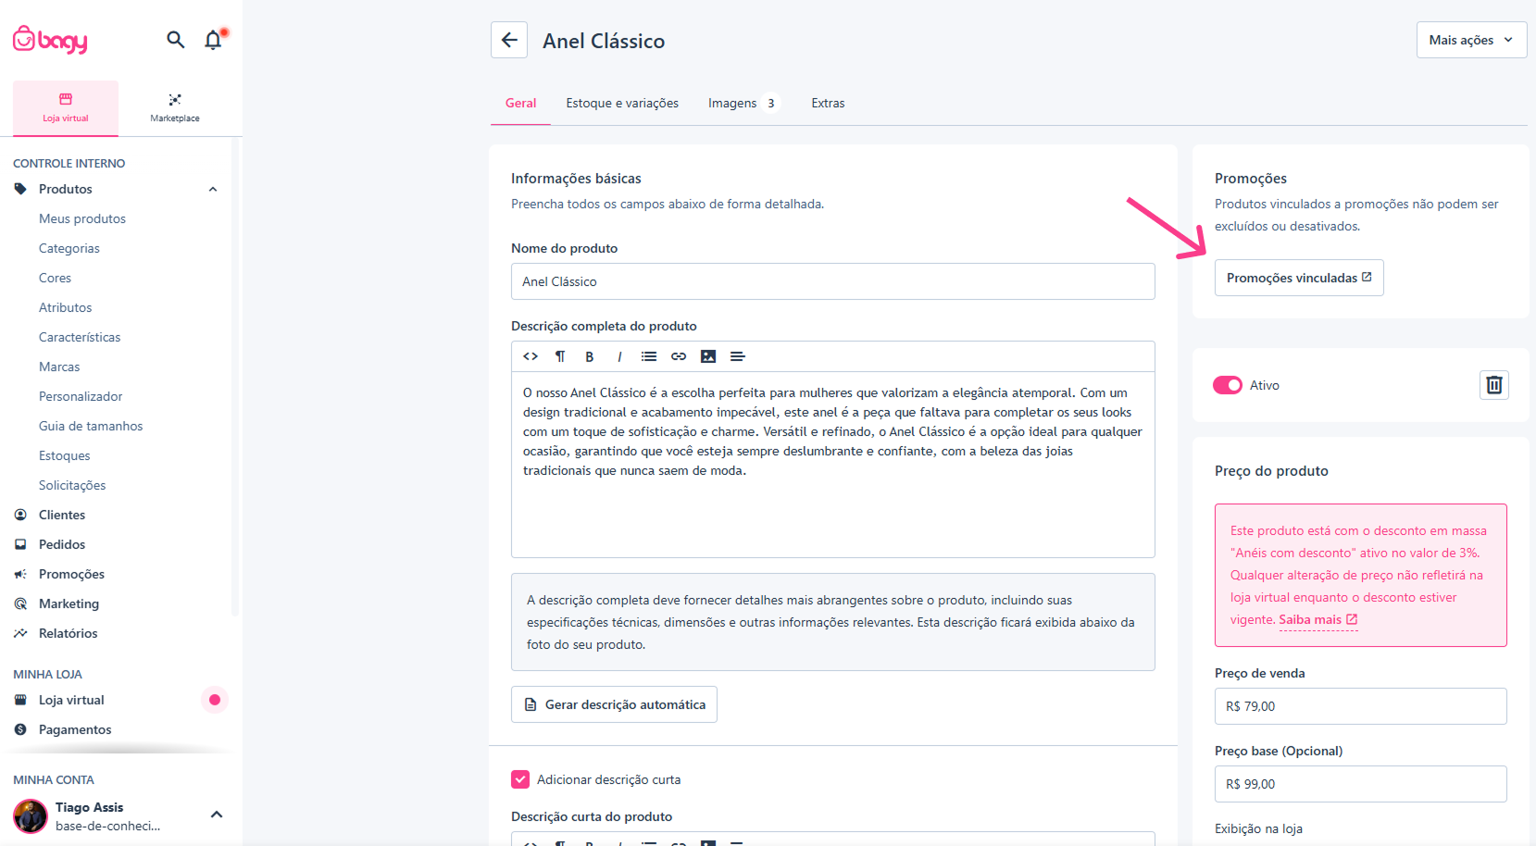Collapse the Produtos sidebar section

(213, 189)
